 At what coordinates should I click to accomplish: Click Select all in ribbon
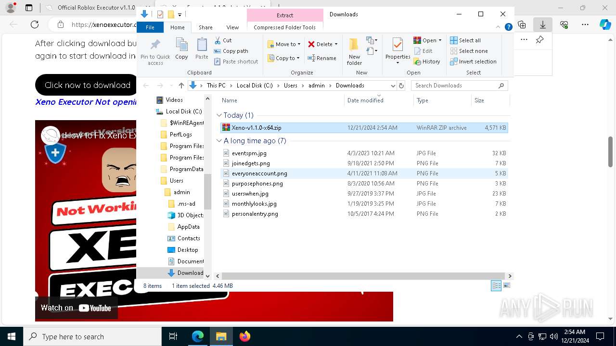point(465,40)
